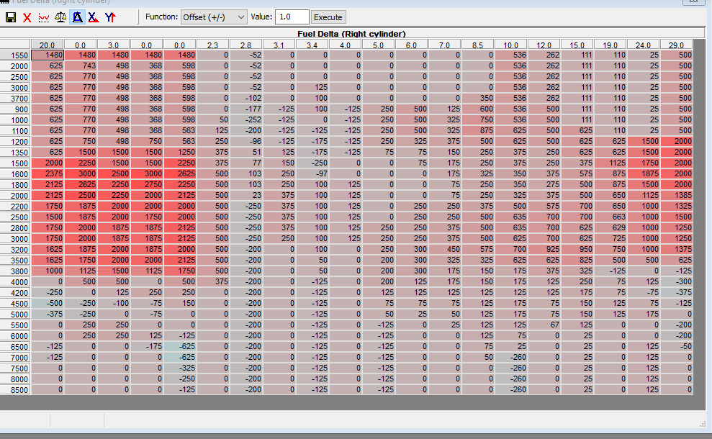Click the X axis icon

93,17
